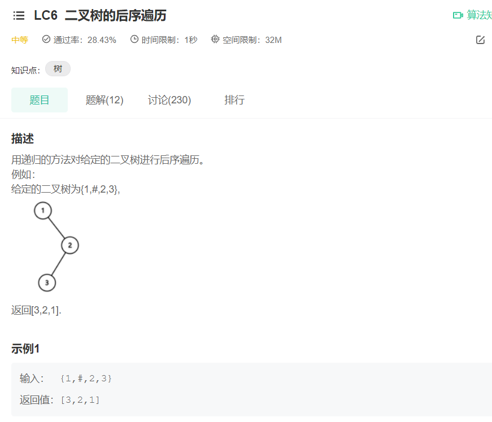Open the problem list hamburger icon
492x422 pixels.
tap(19, 15)
